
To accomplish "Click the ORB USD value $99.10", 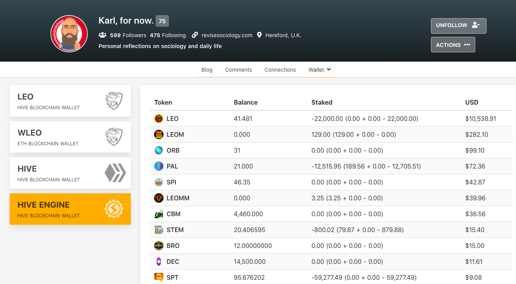I will coord(475,150).
